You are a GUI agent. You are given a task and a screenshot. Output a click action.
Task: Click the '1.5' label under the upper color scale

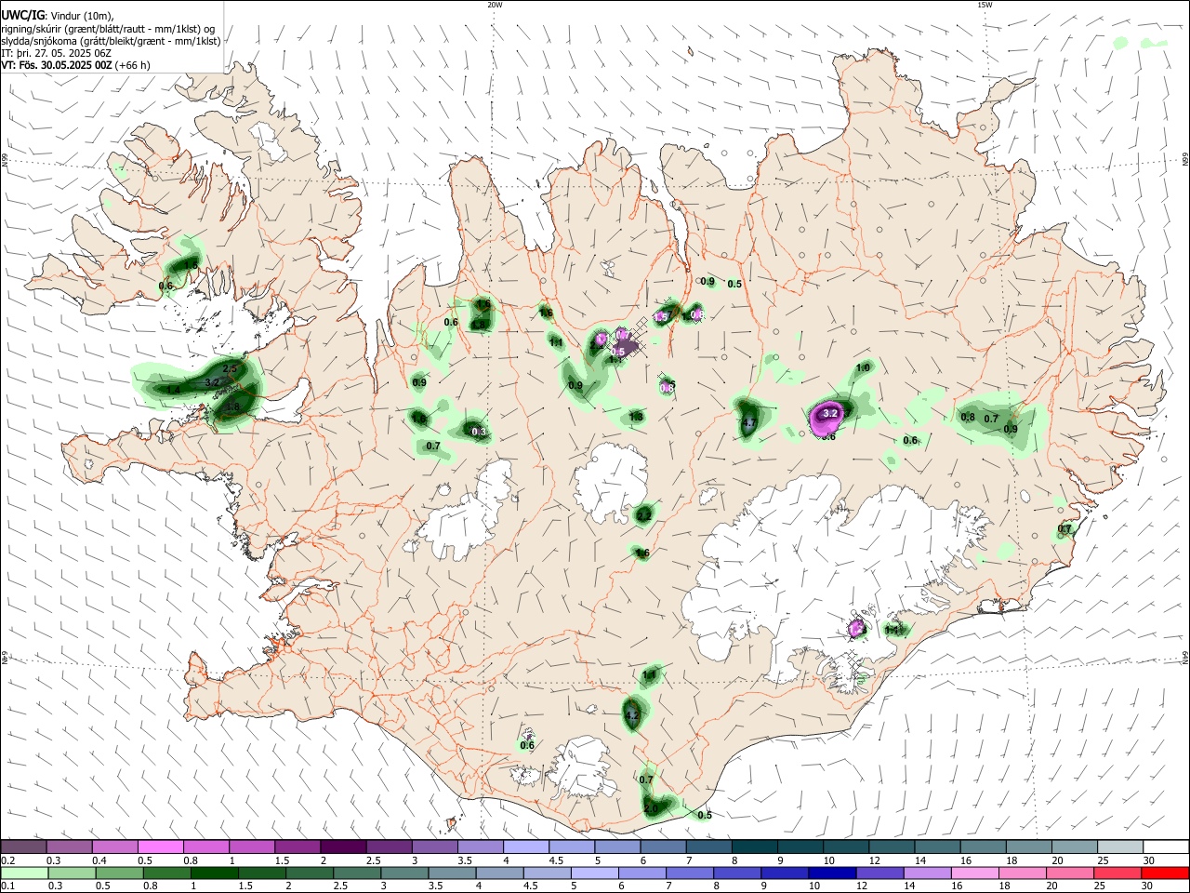282,860
